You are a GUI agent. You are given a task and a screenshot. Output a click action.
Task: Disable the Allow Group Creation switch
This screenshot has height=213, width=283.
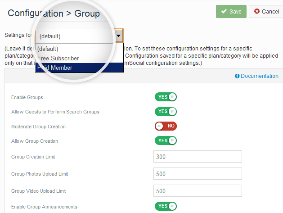pos(166,141)
